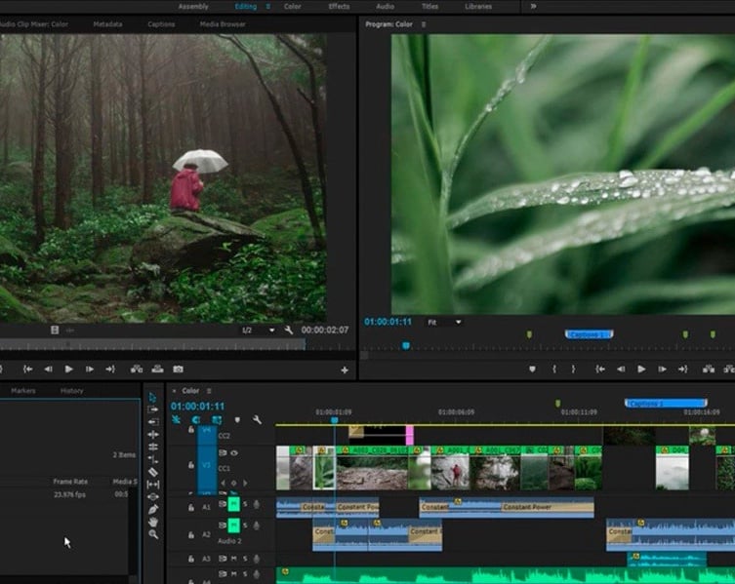The height and width of the screenshot is (584, 735).
Task: Select the Track Select Backward tool
Action: click(x=153, y=422)
